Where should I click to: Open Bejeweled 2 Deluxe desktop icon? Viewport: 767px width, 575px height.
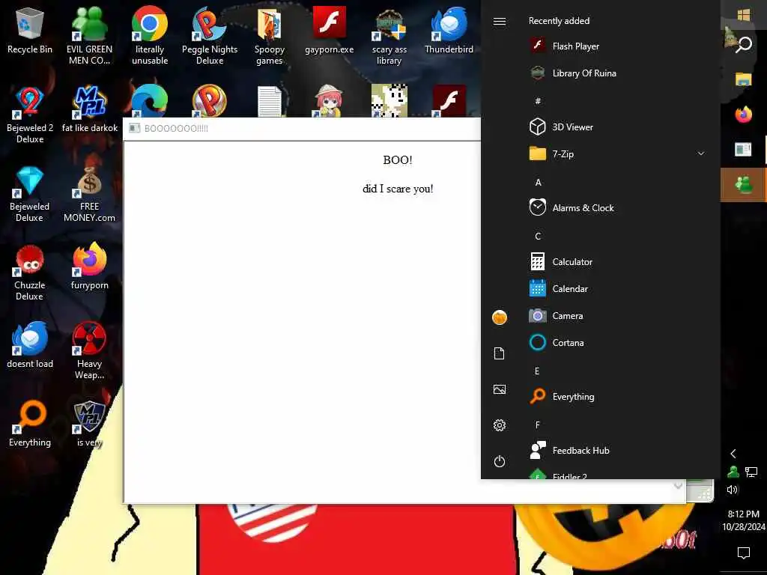[29, 115]
